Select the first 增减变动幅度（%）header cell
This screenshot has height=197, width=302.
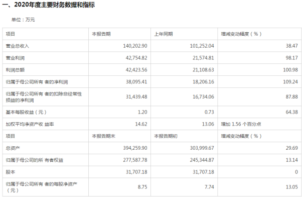click(241, 34)
